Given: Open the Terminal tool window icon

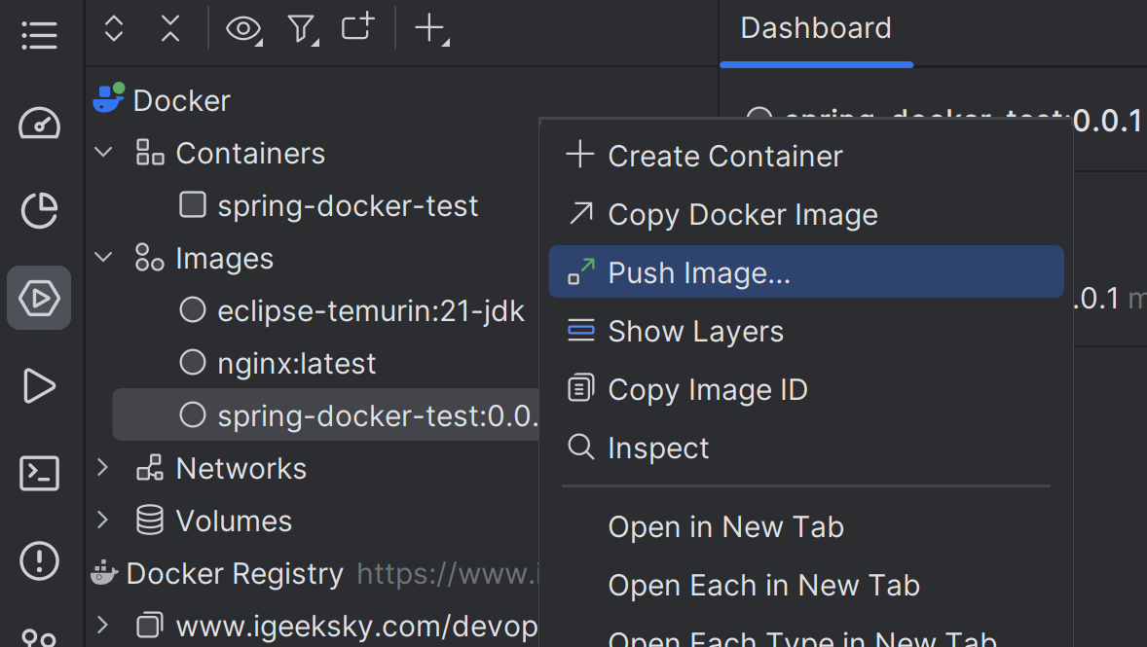Looking at the screenshot, I should [x=39, y=474].
